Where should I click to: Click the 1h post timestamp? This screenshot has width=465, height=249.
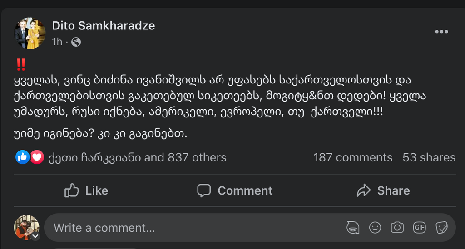pyautogui.click(x=57, y=42)
